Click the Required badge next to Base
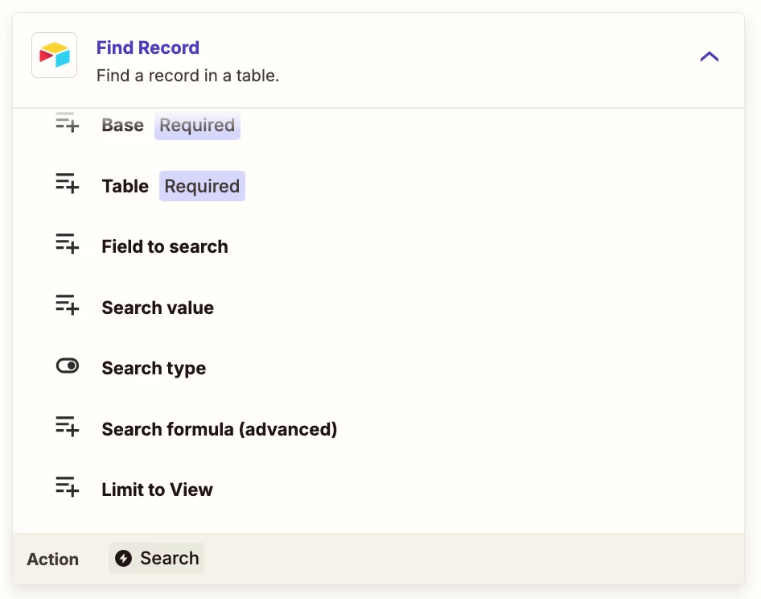This screenshot has width=761, height=599. 197,126
